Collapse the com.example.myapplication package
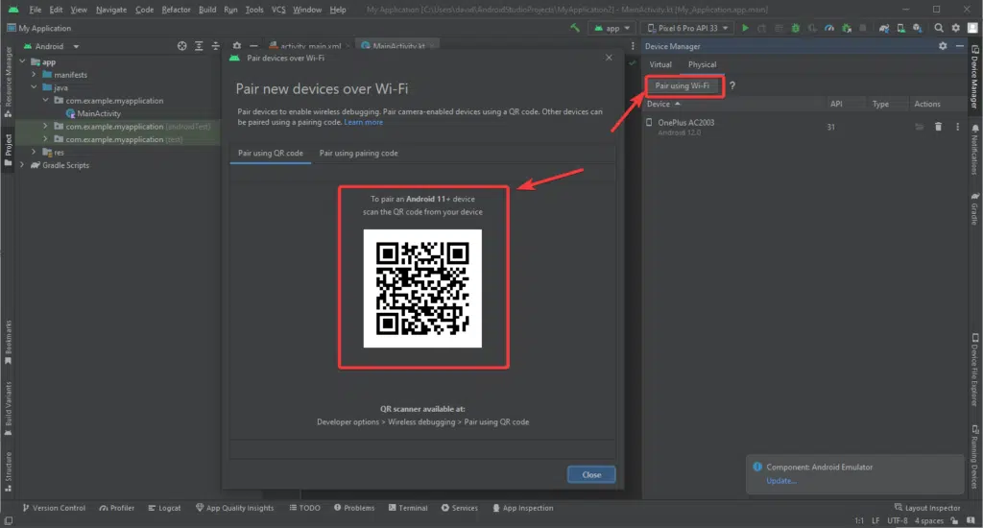 click(x=45, y=101)
